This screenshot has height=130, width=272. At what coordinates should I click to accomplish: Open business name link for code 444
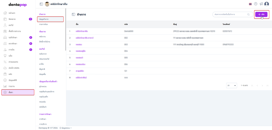81,77
